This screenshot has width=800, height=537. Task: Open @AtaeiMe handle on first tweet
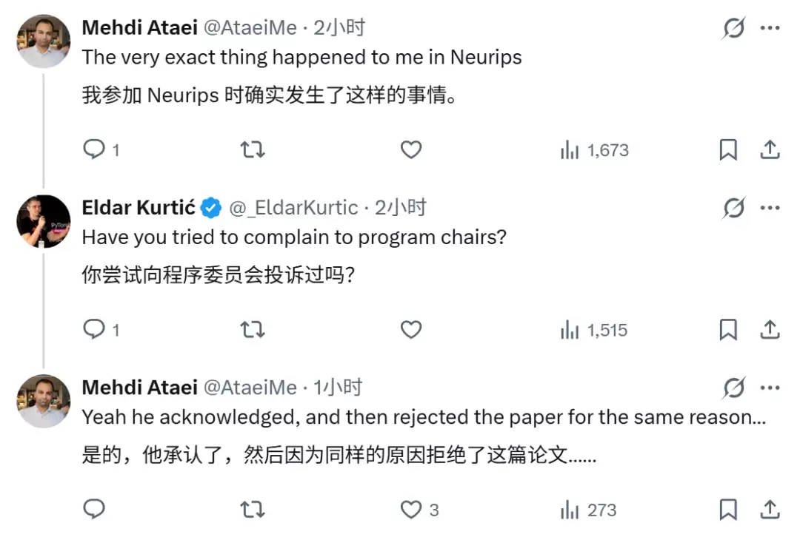(x=250, y=28)
